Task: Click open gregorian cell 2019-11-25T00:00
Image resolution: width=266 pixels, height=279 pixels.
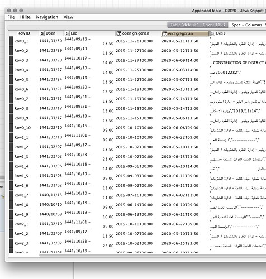Action: 134,70
